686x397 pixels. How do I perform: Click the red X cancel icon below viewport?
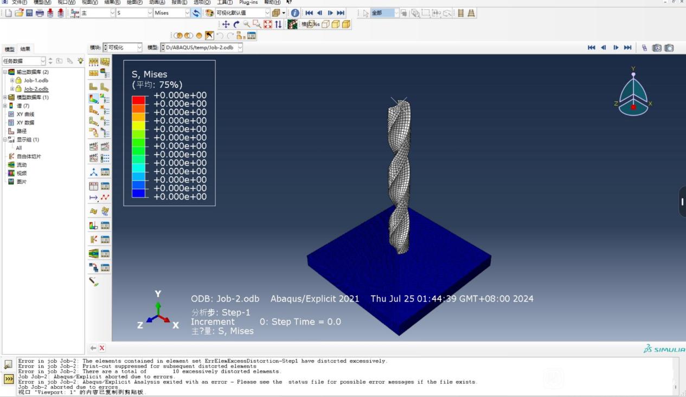point(102,348)
